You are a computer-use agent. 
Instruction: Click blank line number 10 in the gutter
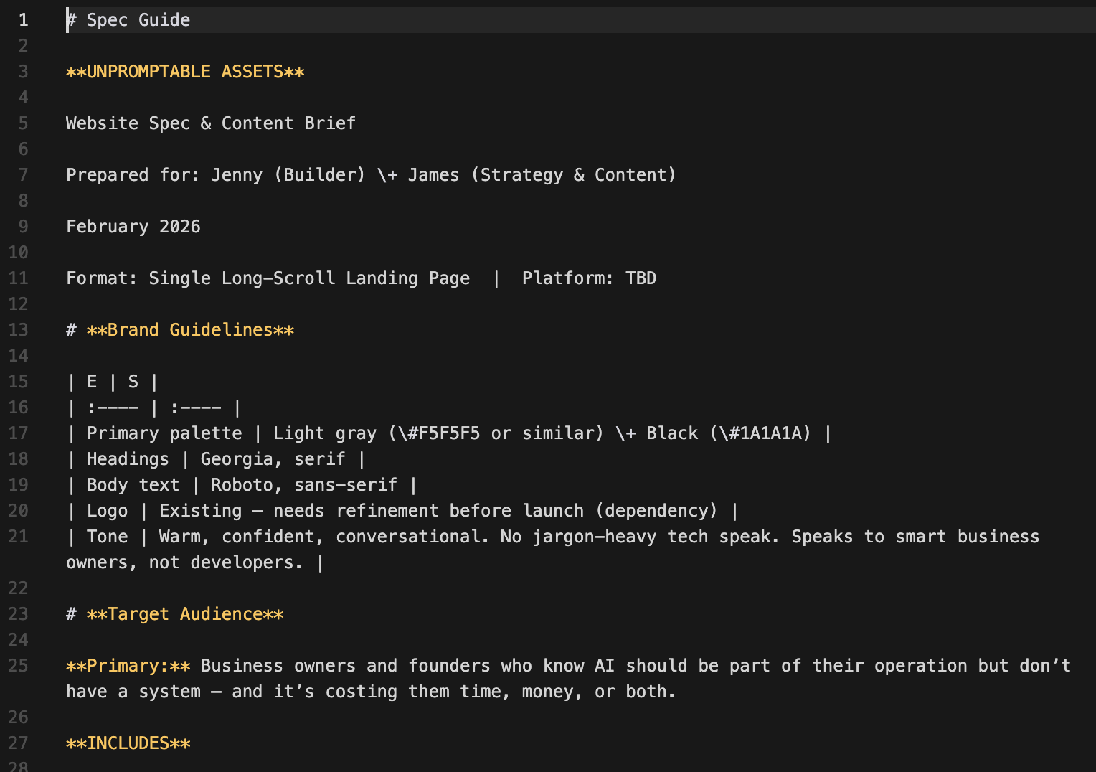[x=19, y=253]
